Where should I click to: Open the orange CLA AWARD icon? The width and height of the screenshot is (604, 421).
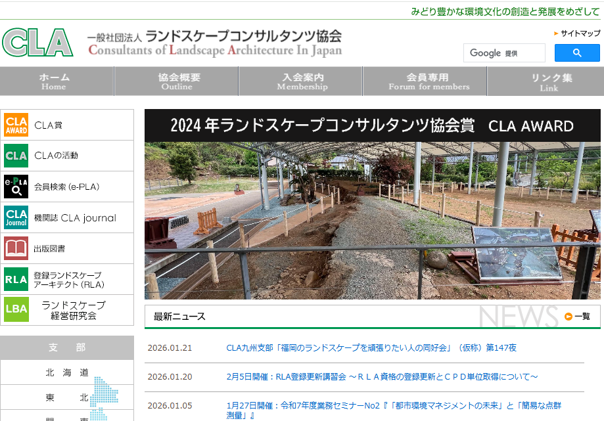click(x=16, y=125)
